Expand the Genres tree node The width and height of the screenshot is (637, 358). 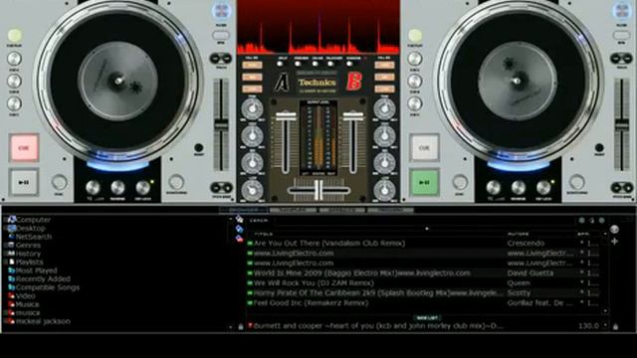coord(5,246)
